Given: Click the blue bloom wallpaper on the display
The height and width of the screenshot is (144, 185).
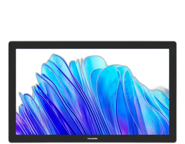Looking at the screenshot, I should point(92,92).
